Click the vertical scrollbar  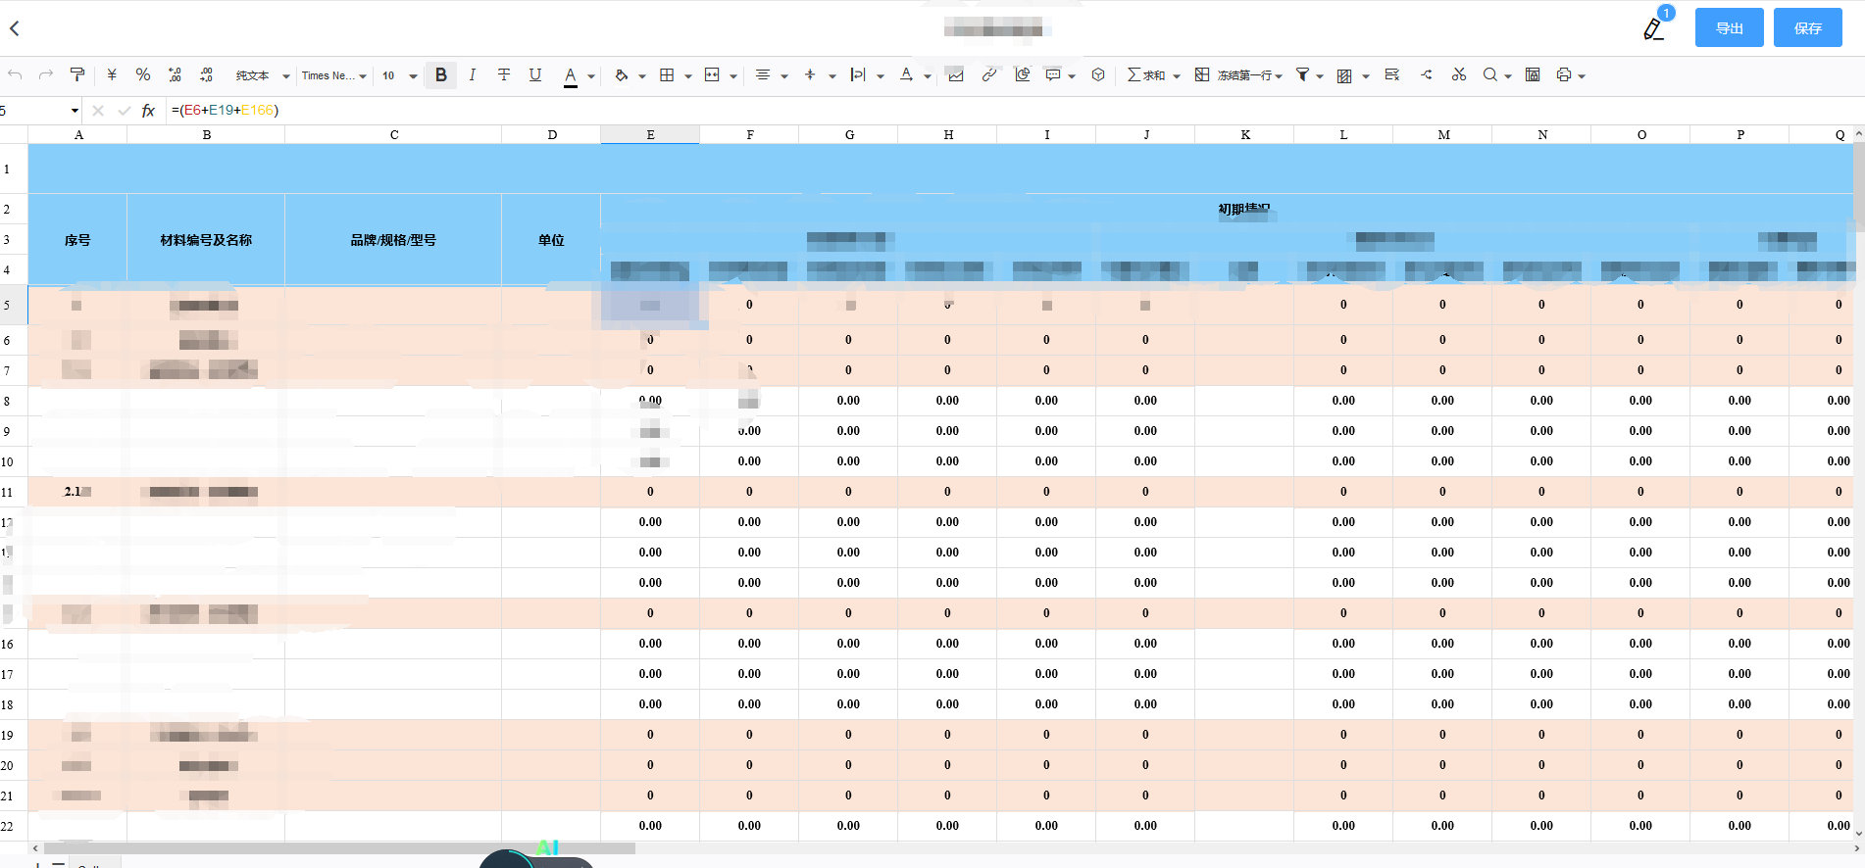coord(1859,186)
